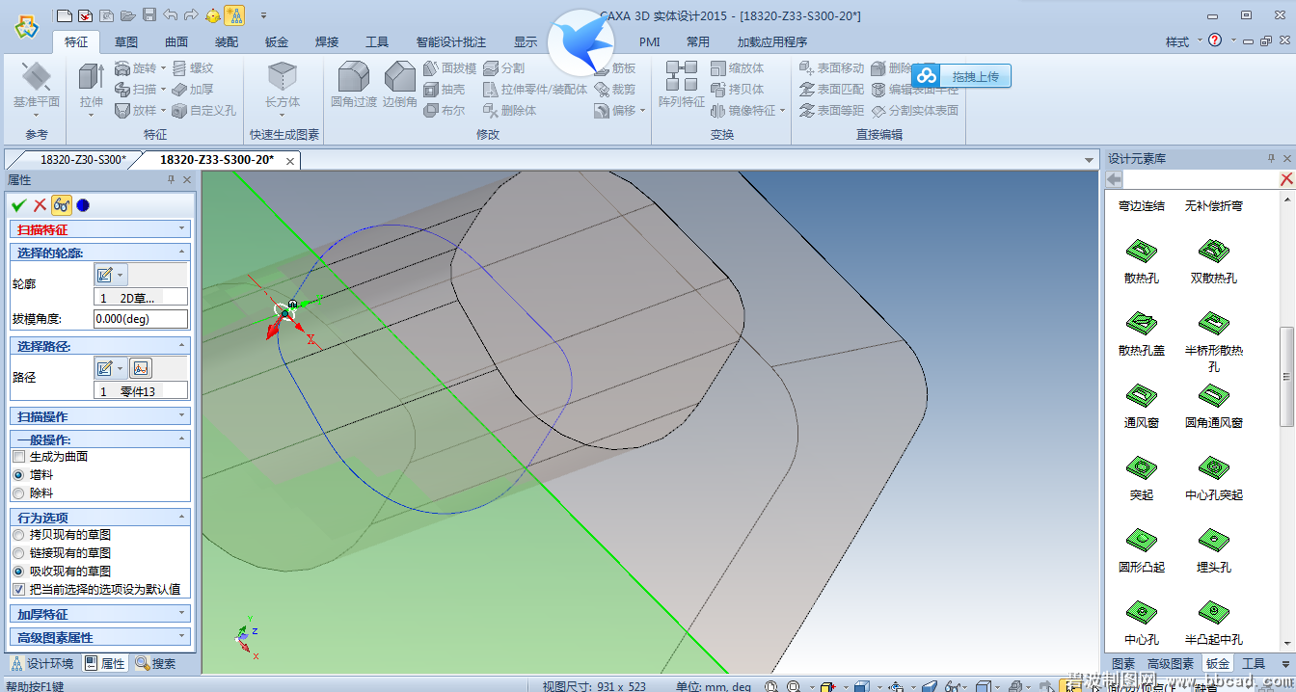This screenshot has width=1296, height=692.
Task: Click the Chamfer (边倒角) tool
Action: pyautogui.click(x=400, y=85)
